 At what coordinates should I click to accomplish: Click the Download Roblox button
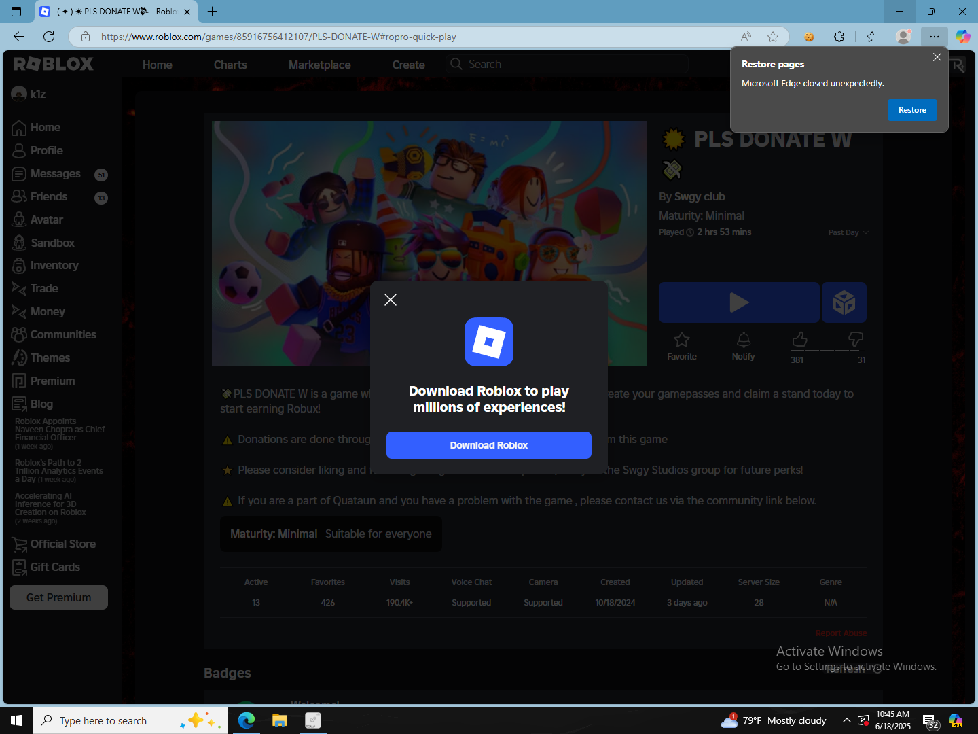click(489, 445)
